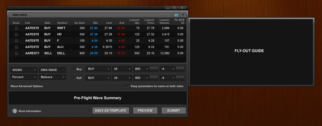Click the ALU last price 6.3915
The image size is (322, 126).
tap(107, 47)
